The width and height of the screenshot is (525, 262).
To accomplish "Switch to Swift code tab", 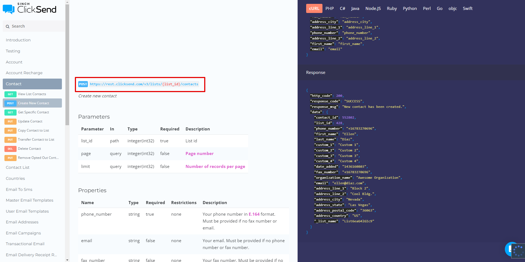I will point(468,9).
